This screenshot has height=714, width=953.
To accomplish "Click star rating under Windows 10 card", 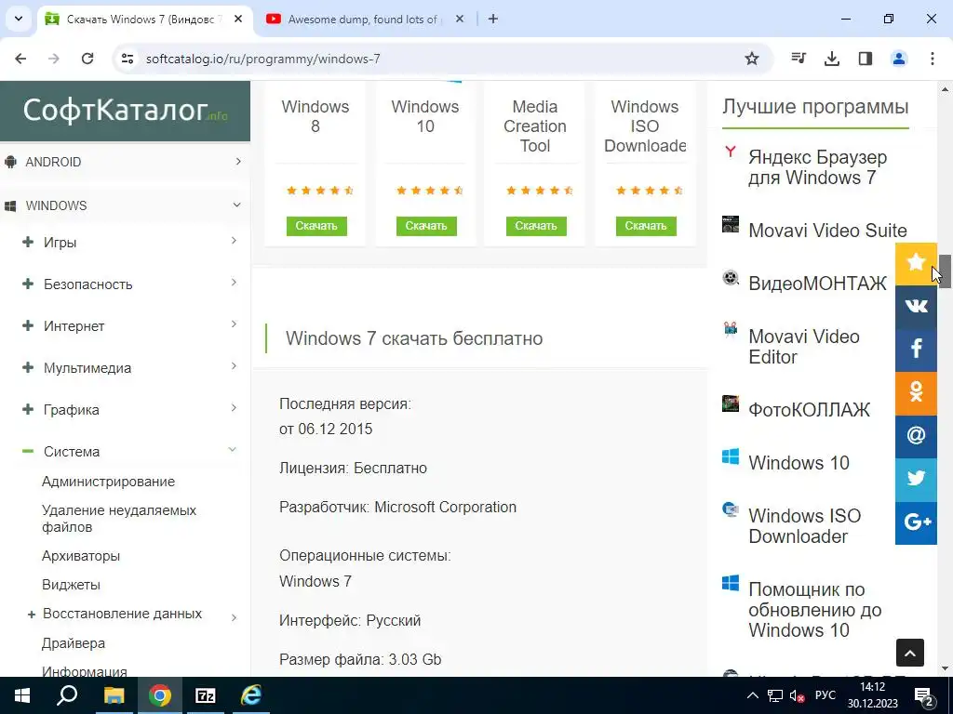I will (x=430, y=191).
